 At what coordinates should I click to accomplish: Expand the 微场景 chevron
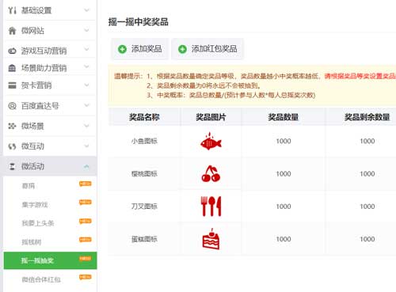(86, 126)
